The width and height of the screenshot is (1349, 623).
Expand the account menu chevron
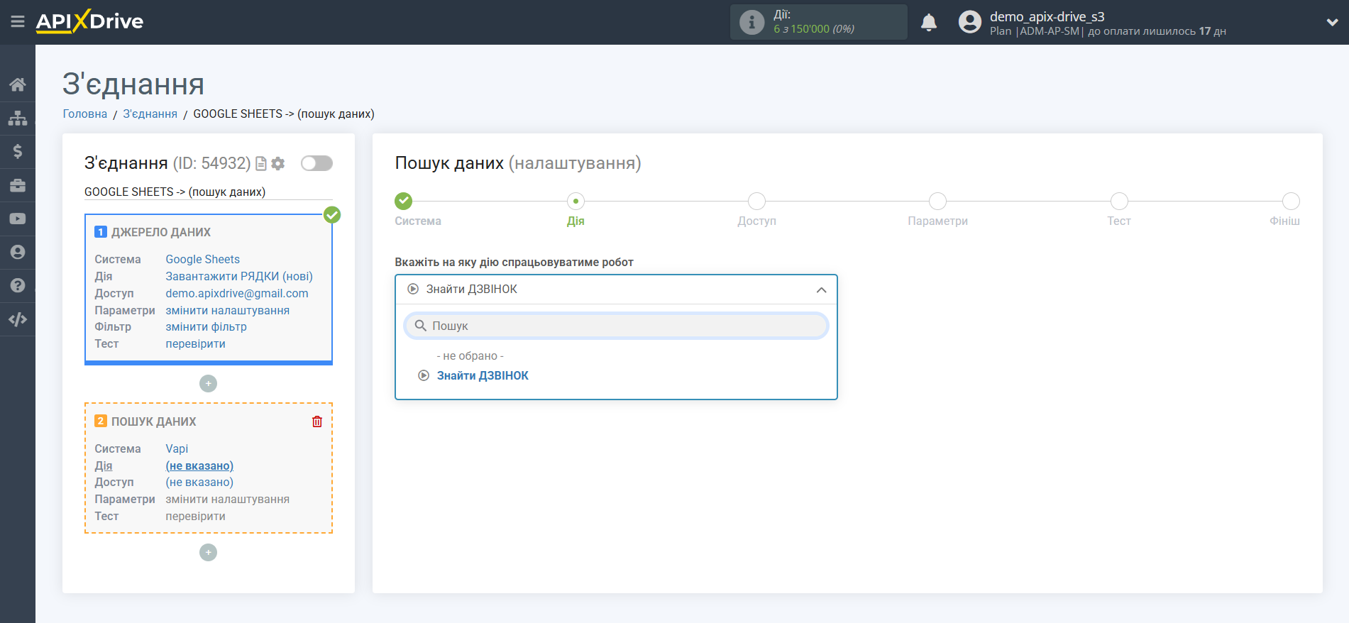coord(1332,22)
